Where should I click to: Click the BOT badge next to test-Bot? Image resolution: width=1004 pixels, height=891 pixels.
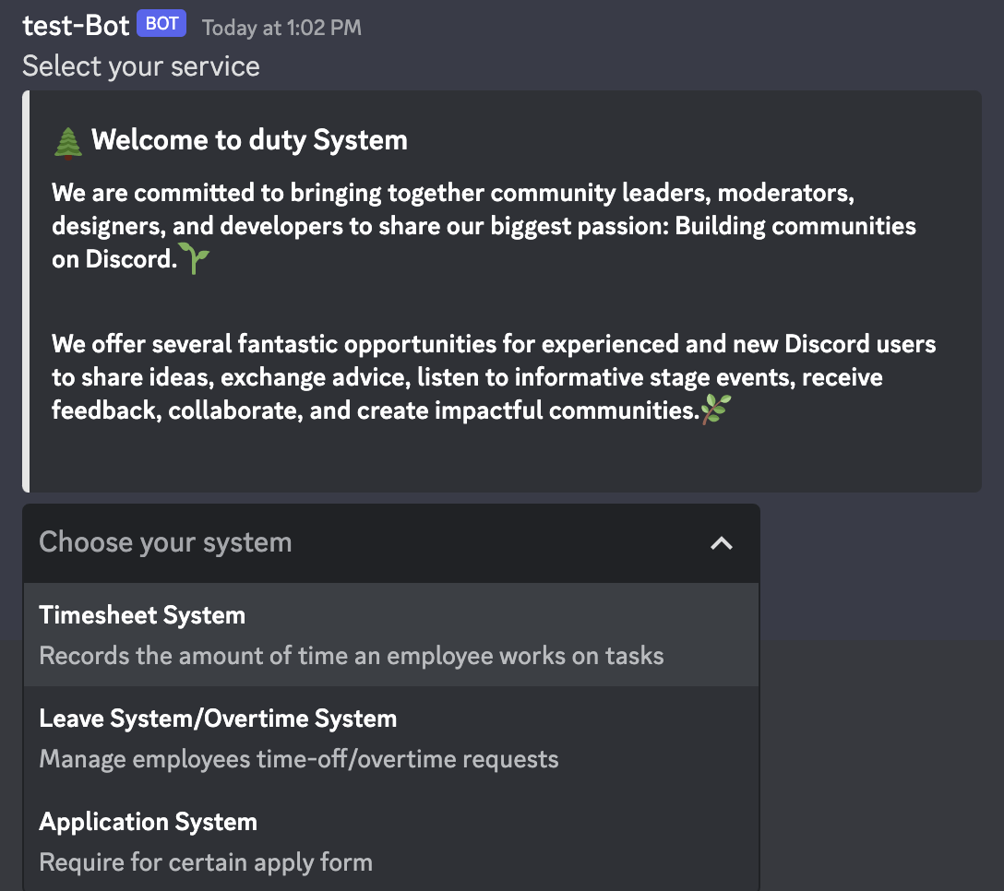[x=161, y=23]
